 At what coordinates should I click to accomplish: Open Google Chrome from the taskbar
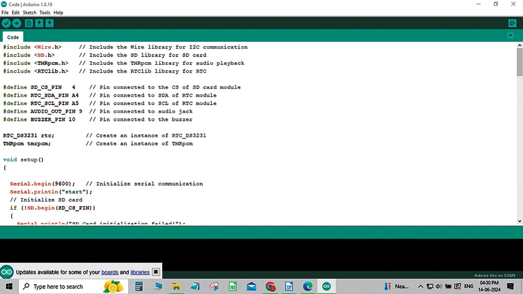pos(270,286)
